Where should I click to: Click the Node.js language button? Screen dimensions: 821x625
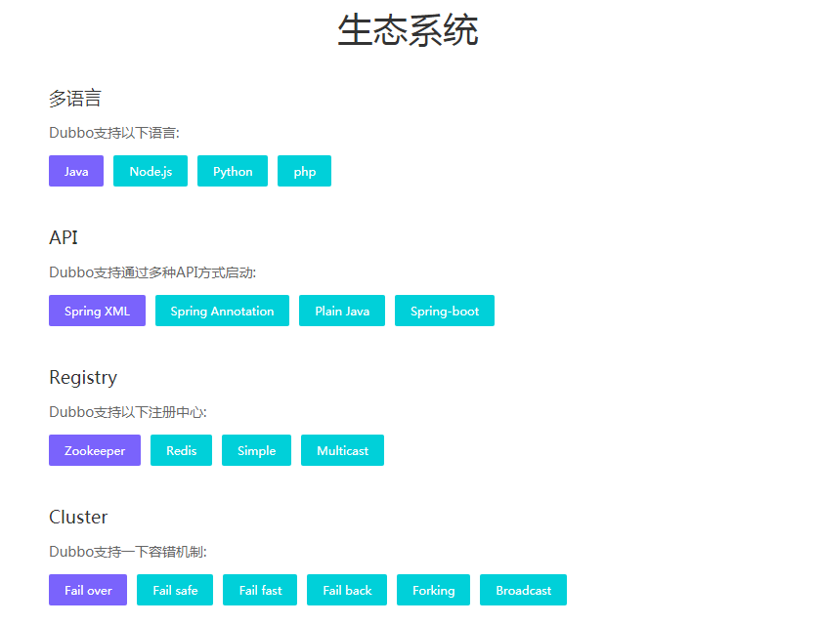[x=151, y=171]
